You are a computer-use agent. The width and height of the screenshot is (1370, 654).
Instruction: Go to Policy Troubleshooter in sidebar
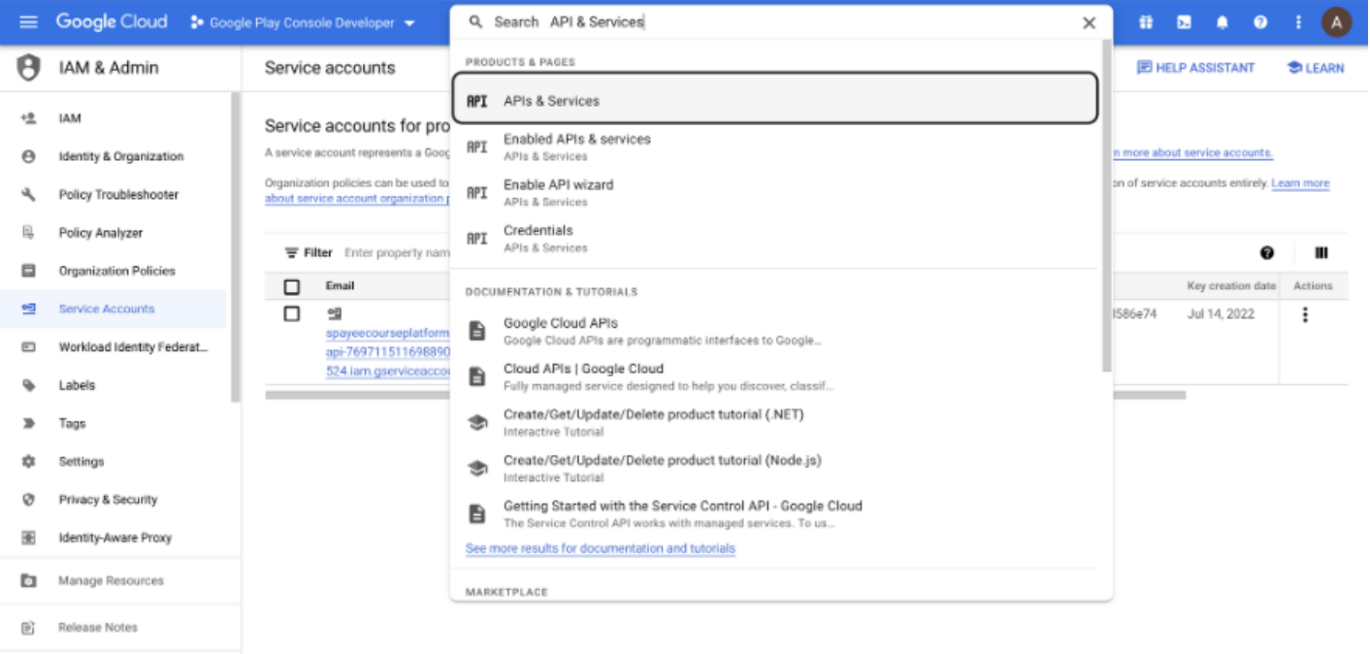click(x=118, y=195)
